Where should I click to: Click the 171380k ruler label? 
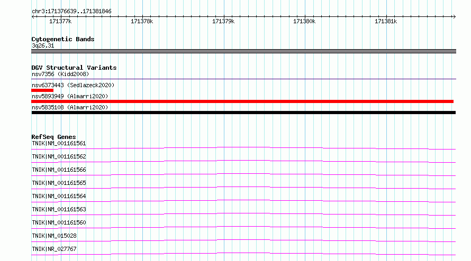pyautogui.click(x=304, y=21)
